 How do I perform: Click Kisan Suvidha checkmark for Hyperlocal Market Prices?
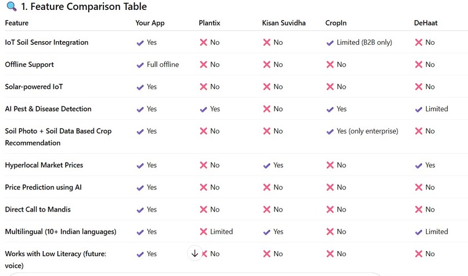[267, 166]
